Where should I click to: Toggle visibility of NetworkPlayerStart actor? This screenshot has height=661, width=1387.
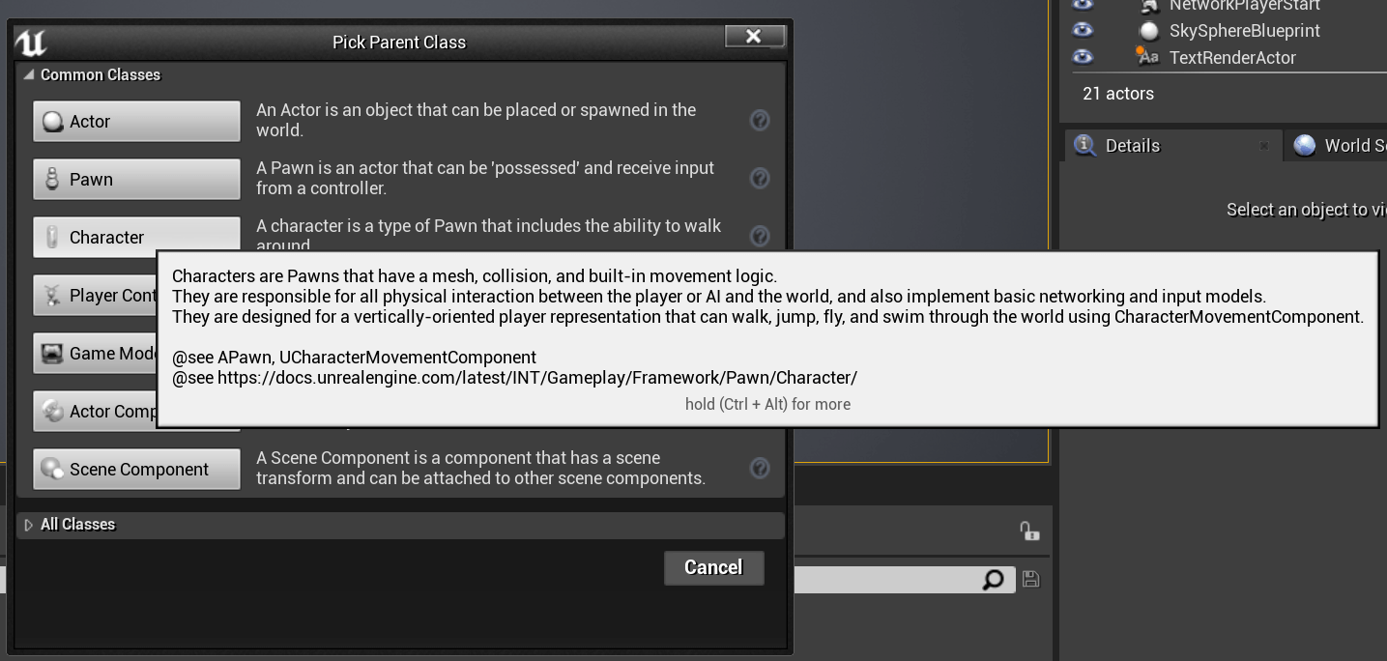pos(1083,5)
